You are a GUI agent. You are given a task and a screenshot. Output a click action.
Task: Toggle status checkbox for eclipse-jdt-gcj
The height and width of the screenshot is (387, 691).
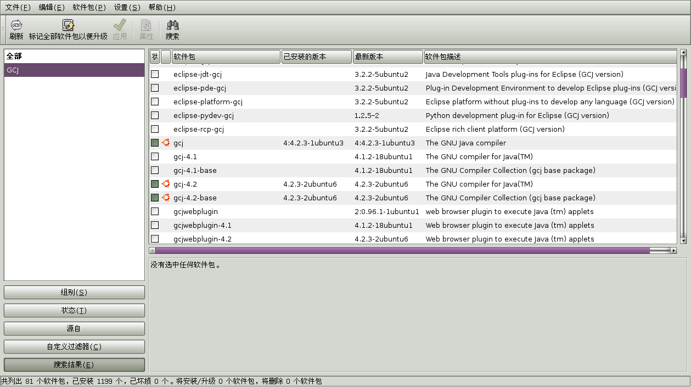tap(155, 74)
